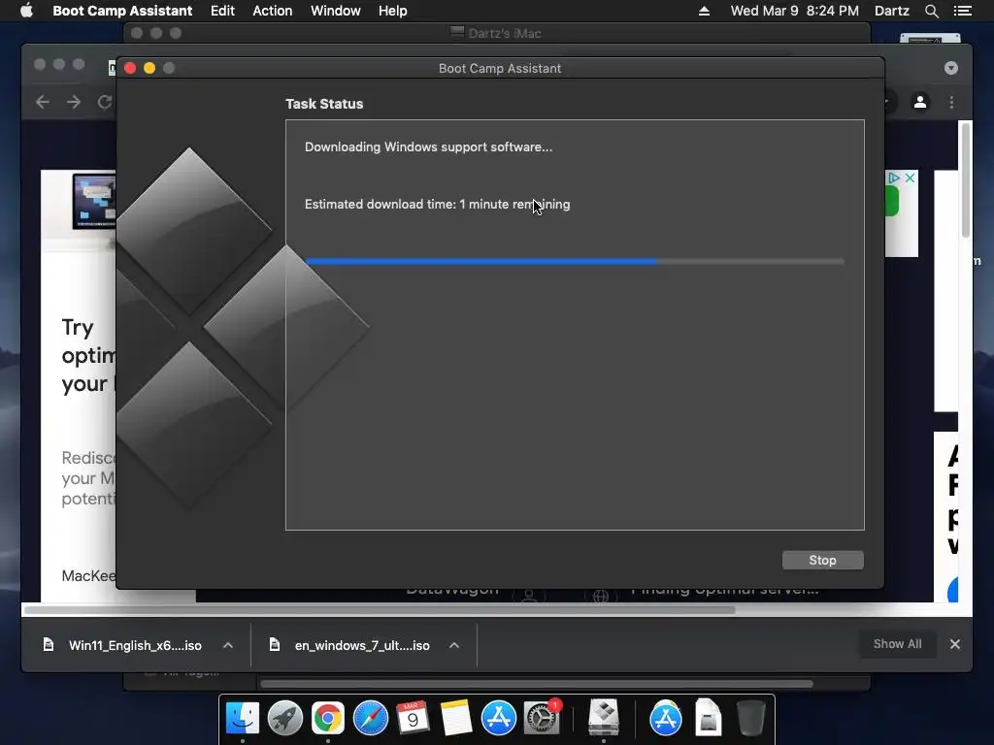
Task: Open Finder from the Dock
Action: tap(243, 719)
